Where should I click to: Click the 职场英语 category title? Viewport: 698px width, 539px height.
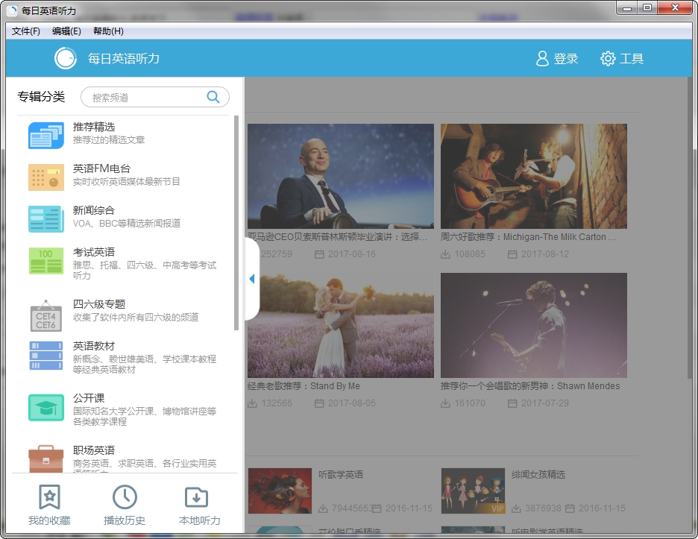coord(94,450)
